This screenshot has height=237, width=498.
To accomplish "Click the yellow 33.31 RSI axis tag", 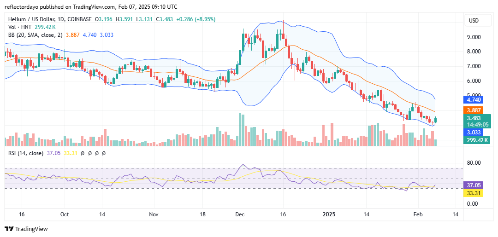I will click(x=473, y=193).
